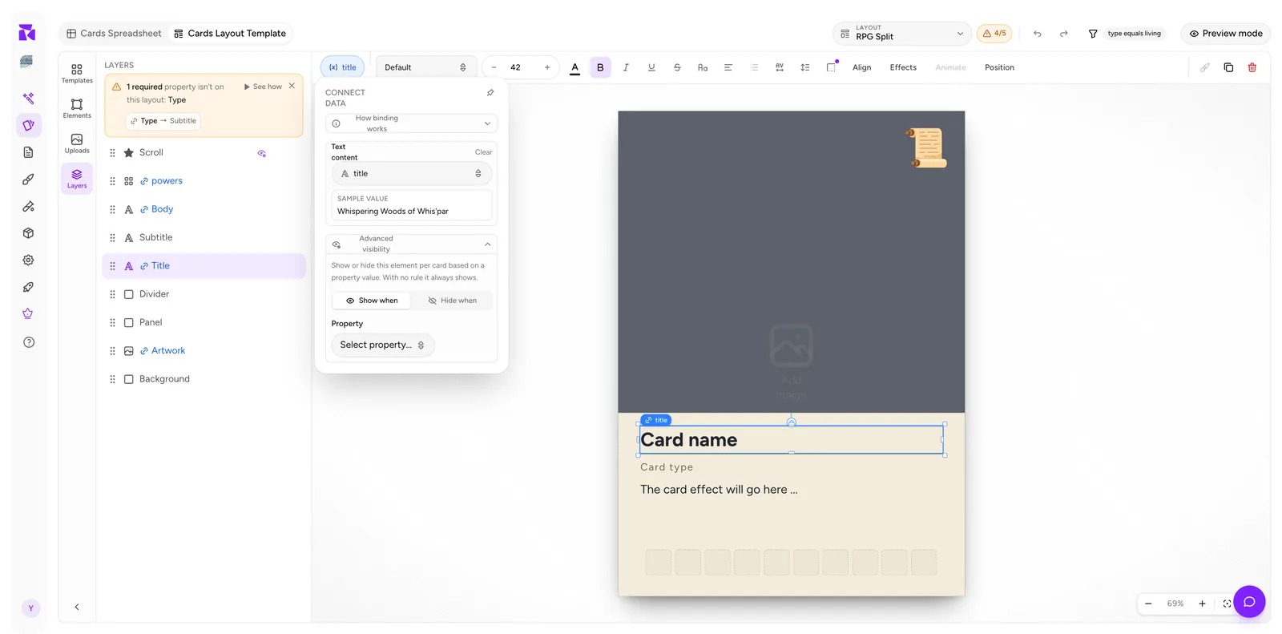Open the magic wand AI tool in sidebar
The width and height of the screenshot is (1282, 634).
point(29,99)
